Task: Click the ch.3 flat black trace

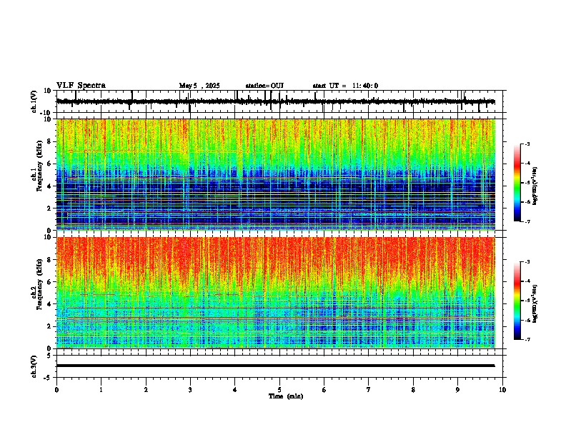Action: (276, 366)
